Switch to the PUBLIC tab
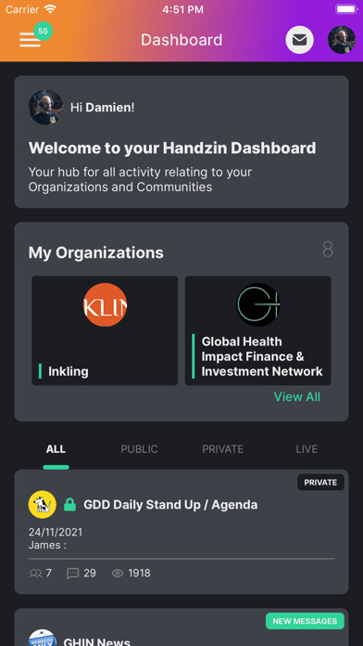Viewport: 363px width, 646px height. tap(139, 449)
